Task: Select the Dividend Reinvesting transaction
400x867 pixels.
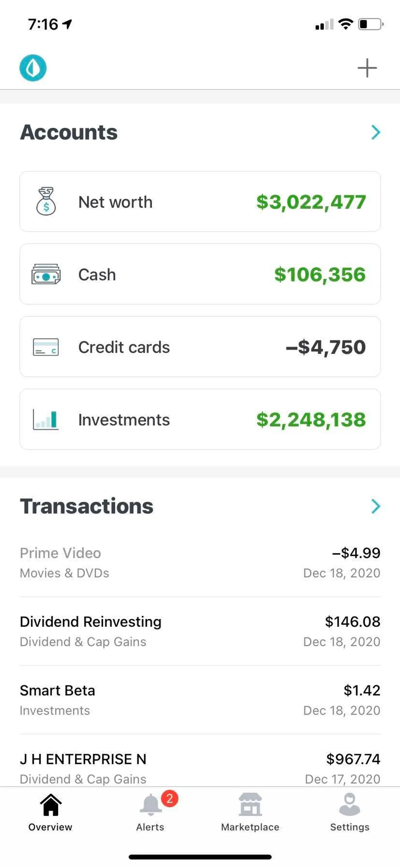Action: [x=200, y=631]
